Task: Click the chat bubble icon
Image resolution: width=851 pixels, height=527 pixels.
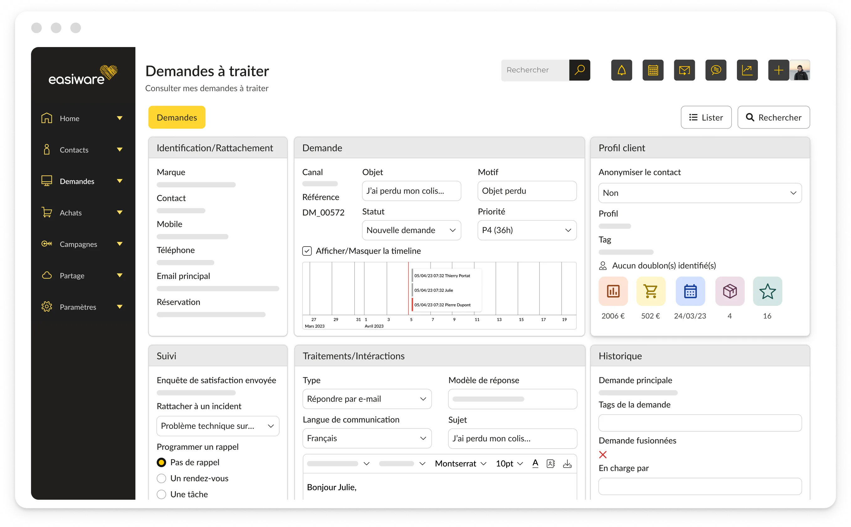Action: (716, 70)
